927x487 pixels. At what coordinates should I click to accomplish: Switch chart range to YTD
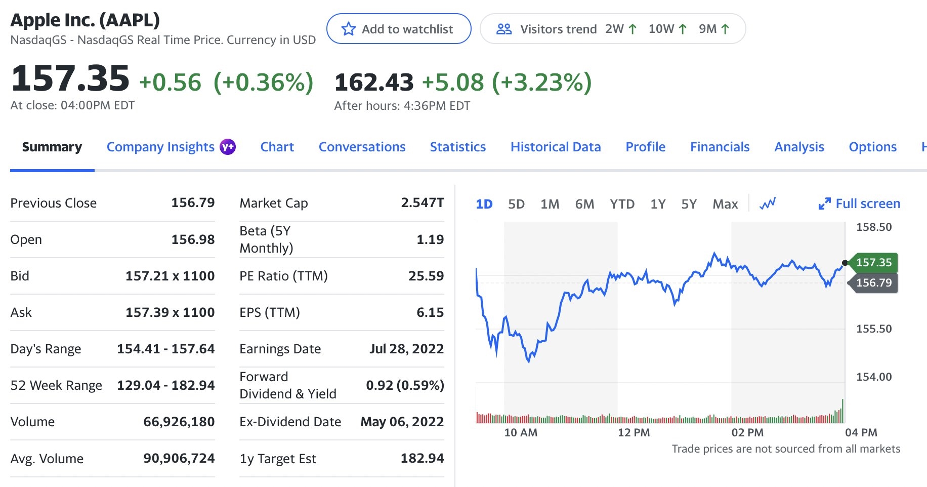click(622, 204)
